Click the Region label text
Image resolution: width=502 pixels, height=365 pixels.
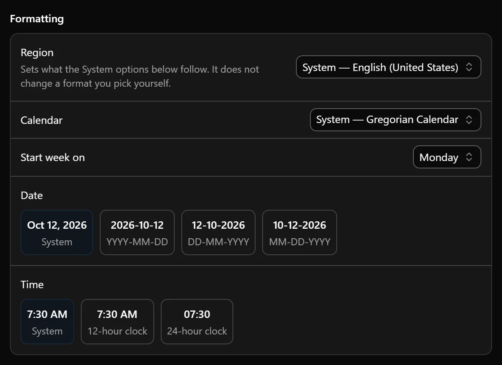[x=37, y=53]
